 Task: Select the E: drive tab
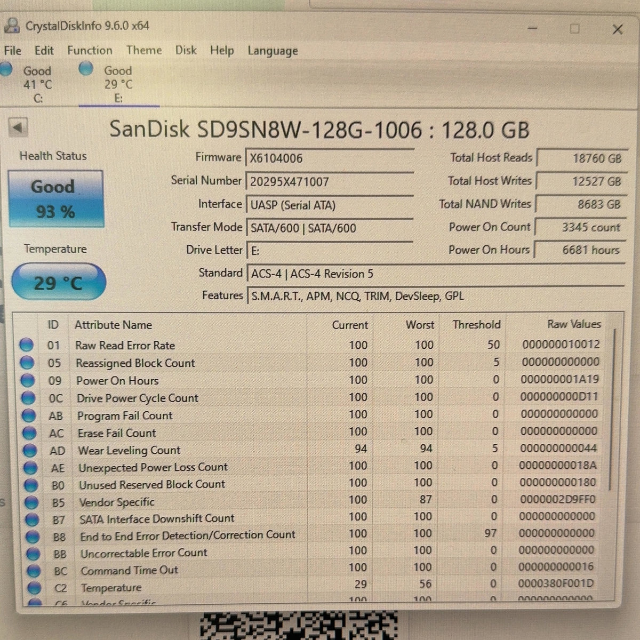(x=118, y=84)
